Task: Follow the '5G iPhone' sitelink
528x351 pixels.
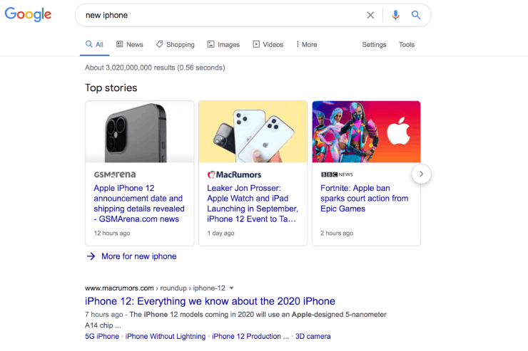Action: [102, 336]
